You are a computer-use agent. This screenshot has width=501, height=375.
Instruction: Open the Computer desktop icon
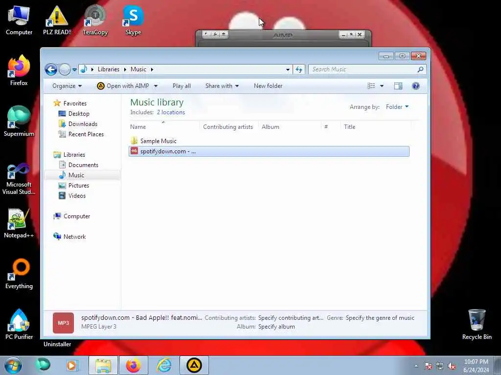click(19, 20)
